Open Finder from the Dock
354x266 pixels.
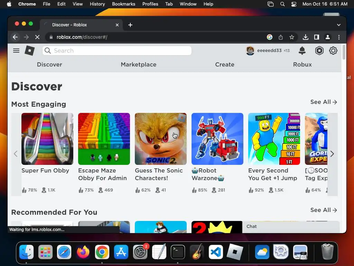pos(26,252)
